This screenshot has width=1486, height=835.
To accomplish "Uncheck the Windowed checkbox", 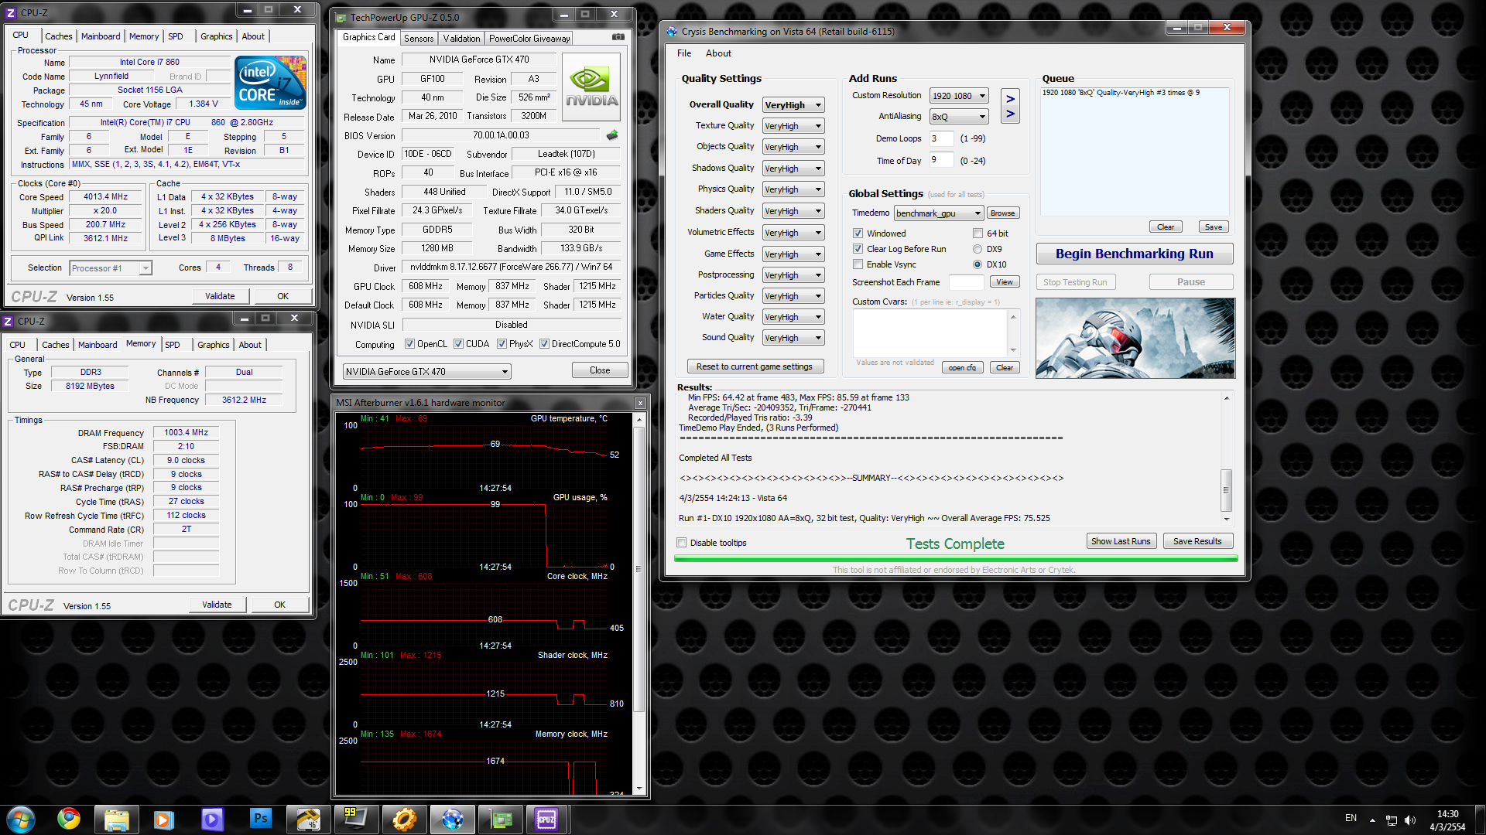I will click(x=858, y=233).
